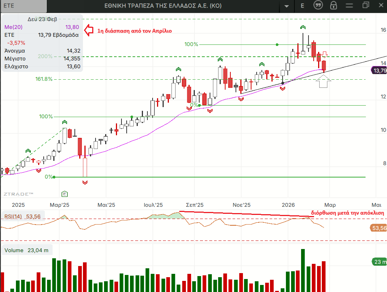Select the RSI(14) indicator label
Screen dimensions: 387x292
[x=13, y=216]
